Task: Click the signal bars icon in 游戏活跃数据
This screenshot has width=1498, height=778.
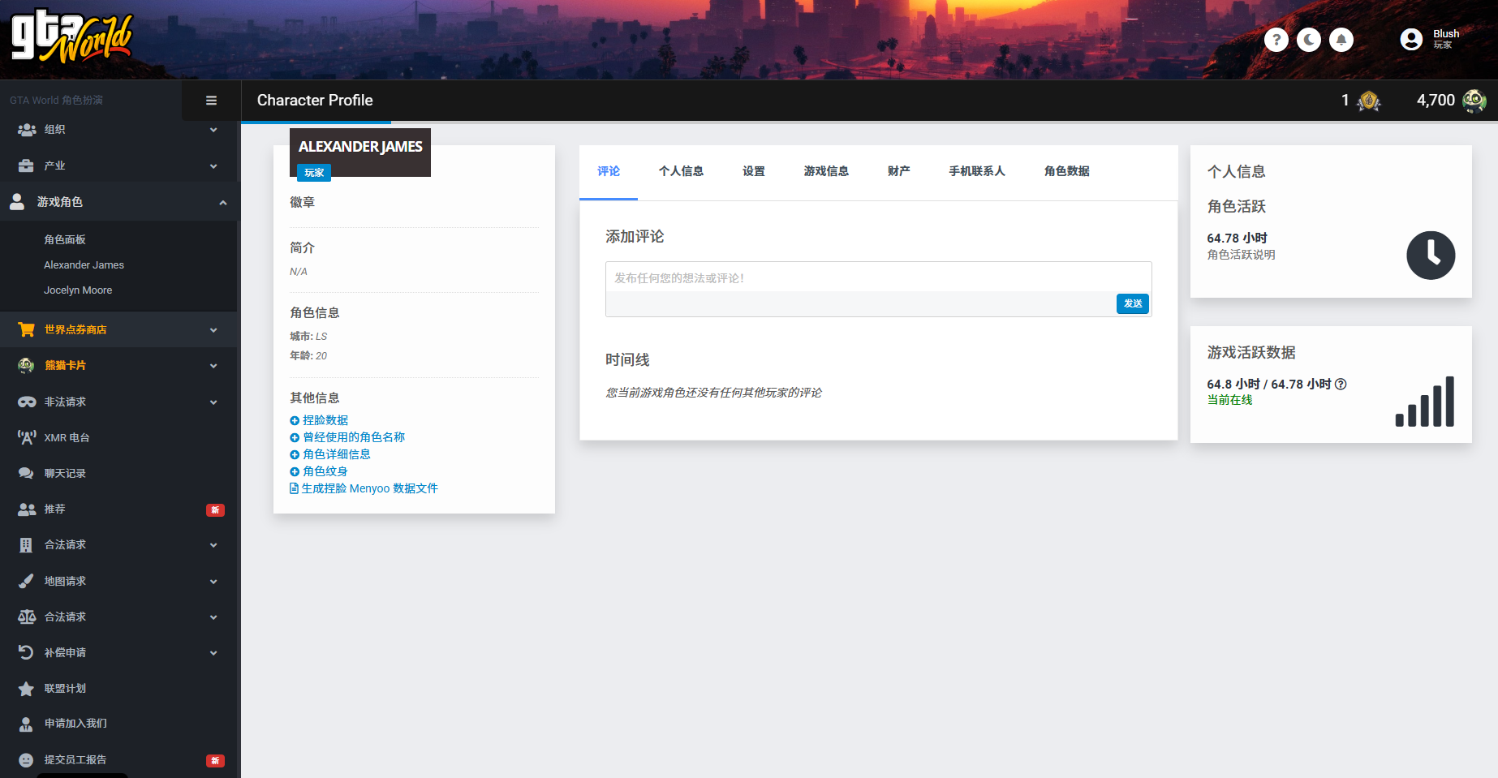Action: coord(1425,402)
